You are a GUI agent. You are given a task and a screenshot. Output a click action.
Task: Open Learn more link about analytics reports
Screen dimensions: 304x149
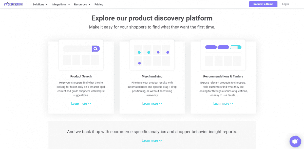coord(152,141)
